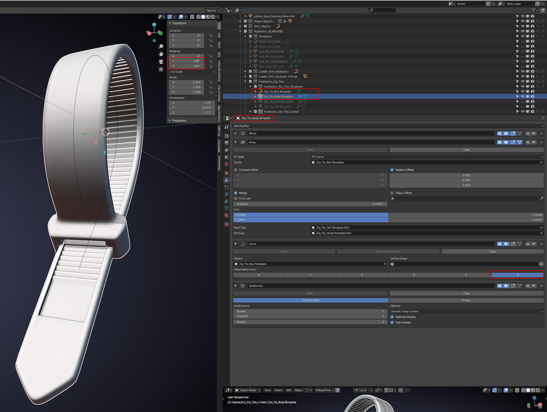Screen dimensions: 547x412
Task: Click the camera view icon in viewport
Action: [x=161, y=61]
